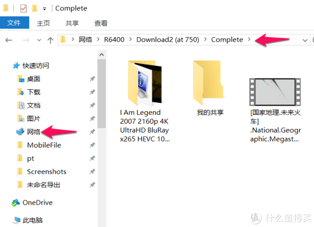Click the Back navigation arrow
The height and width of the screenshot is (227, 314).
click(8, 40)
